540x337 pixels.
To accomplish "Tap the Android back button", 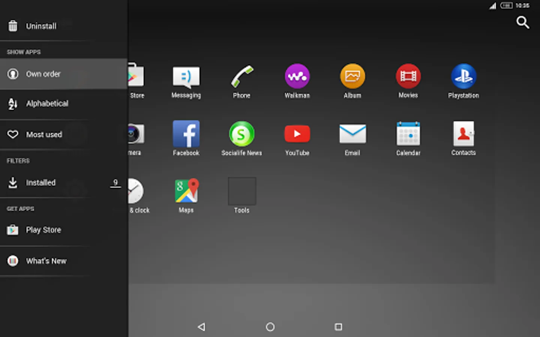I will tap(201, 327).
